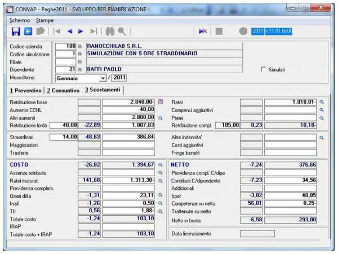The width and height of the screenshot is (338, 254).
Task: Select the 3 Scostamenti tab
Action: tap(103, 90)
